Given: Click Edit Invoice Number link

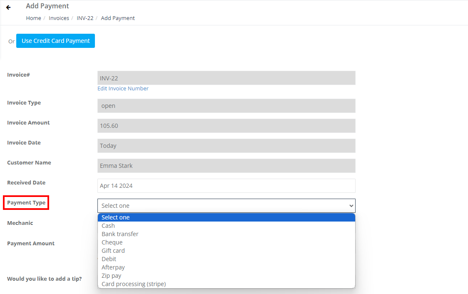Looking at the screenshot, I should tap(123, 89).
